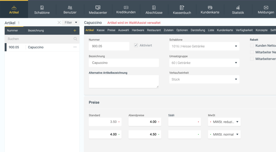The width and height of the screenshot is (276, 152).
Task: Switch to the Optionen tab
Action: (182, 30)
